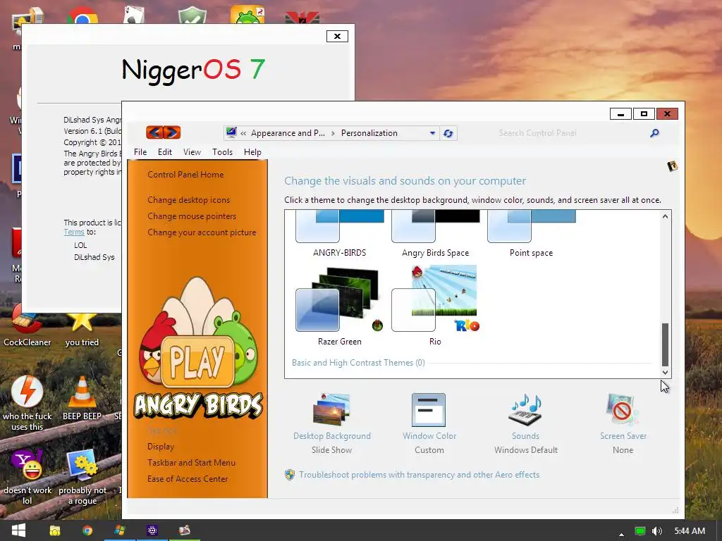
Task: Open the File menu
Action: [x=140, y=152]
